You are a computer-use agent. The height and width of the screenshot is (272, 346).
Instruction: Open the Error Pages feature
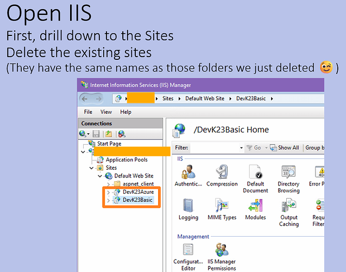pyautogui.click(x=318, y=176)
